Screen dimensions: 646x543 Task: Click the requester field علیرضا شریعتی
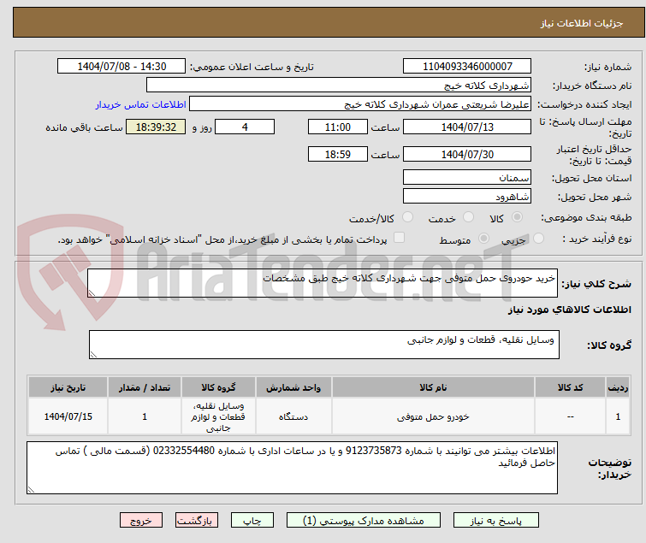(360, 104)
